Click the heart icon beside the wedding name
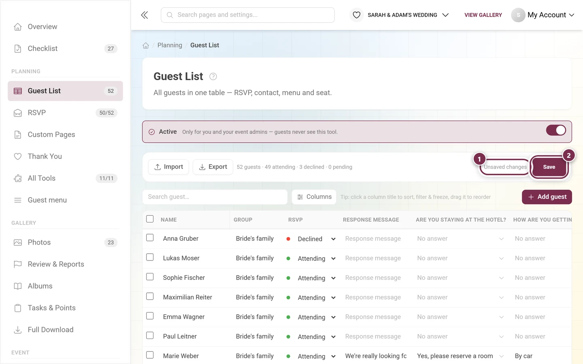This screenshot has height=364, width=583. (356, 15)
